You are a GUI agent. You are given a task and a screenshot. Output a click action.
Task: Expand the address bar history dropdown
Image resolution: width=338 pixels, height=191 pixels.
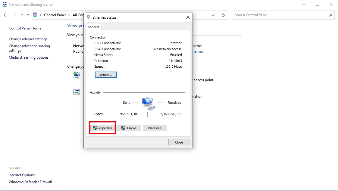click(213, 15)
